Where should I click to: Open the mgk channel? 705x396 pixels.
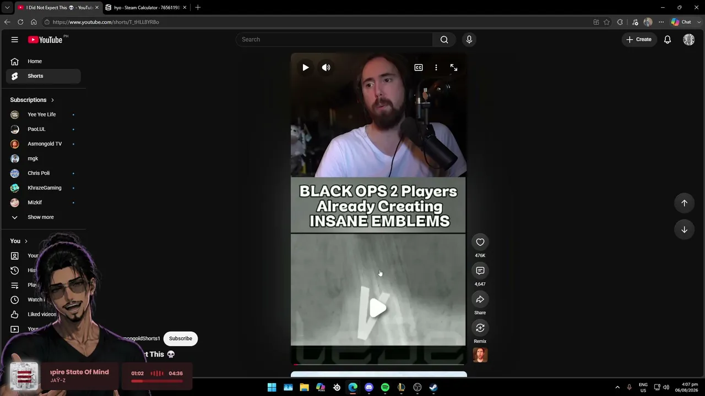44,158
